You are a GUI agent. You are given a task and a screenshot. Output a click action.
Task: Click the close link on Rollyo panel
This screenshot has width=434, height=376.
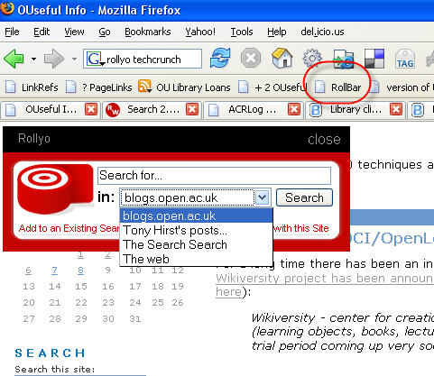(x=324, y=139)
